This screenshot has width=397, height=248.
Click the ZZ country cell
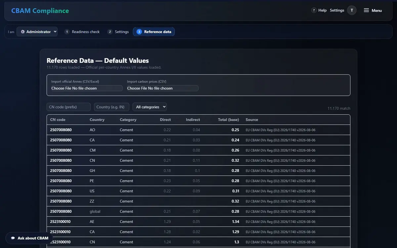[92, 201]
